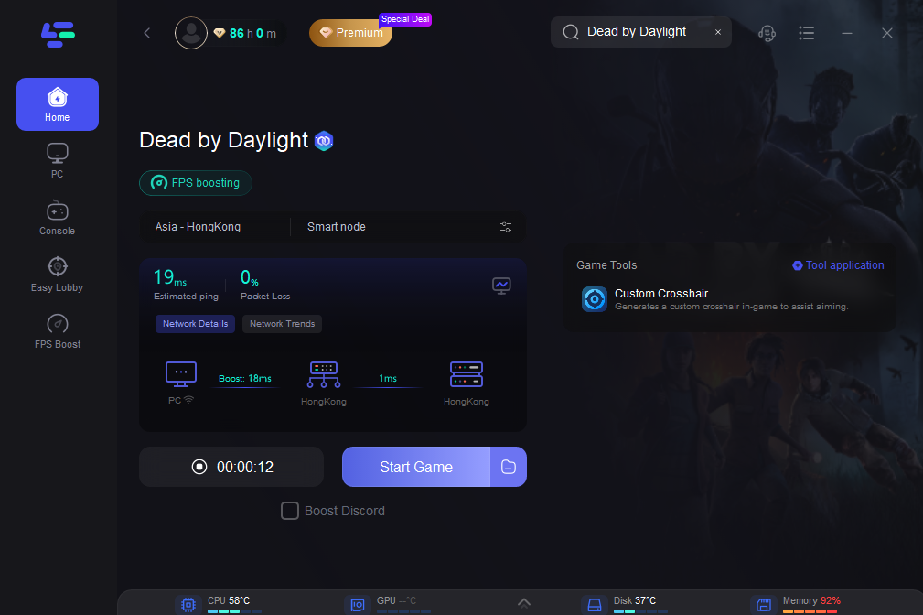The width and height of the screenshot is (923, 615).
Task: Open the PC section in sidebar
Action: 57,160
